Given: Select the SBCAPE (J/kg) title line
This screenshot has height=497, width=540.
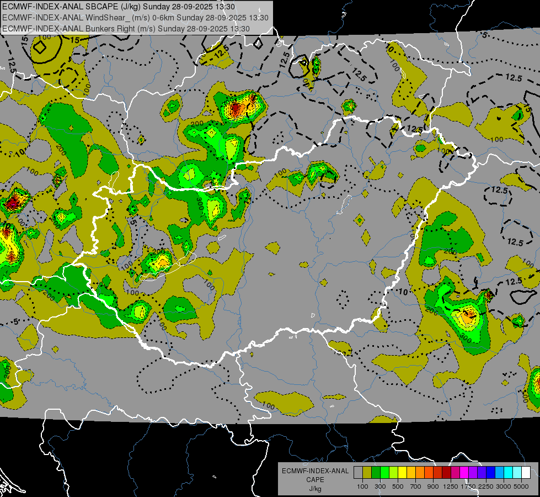Looking at the screenshot, I should [x=119, y=7].
